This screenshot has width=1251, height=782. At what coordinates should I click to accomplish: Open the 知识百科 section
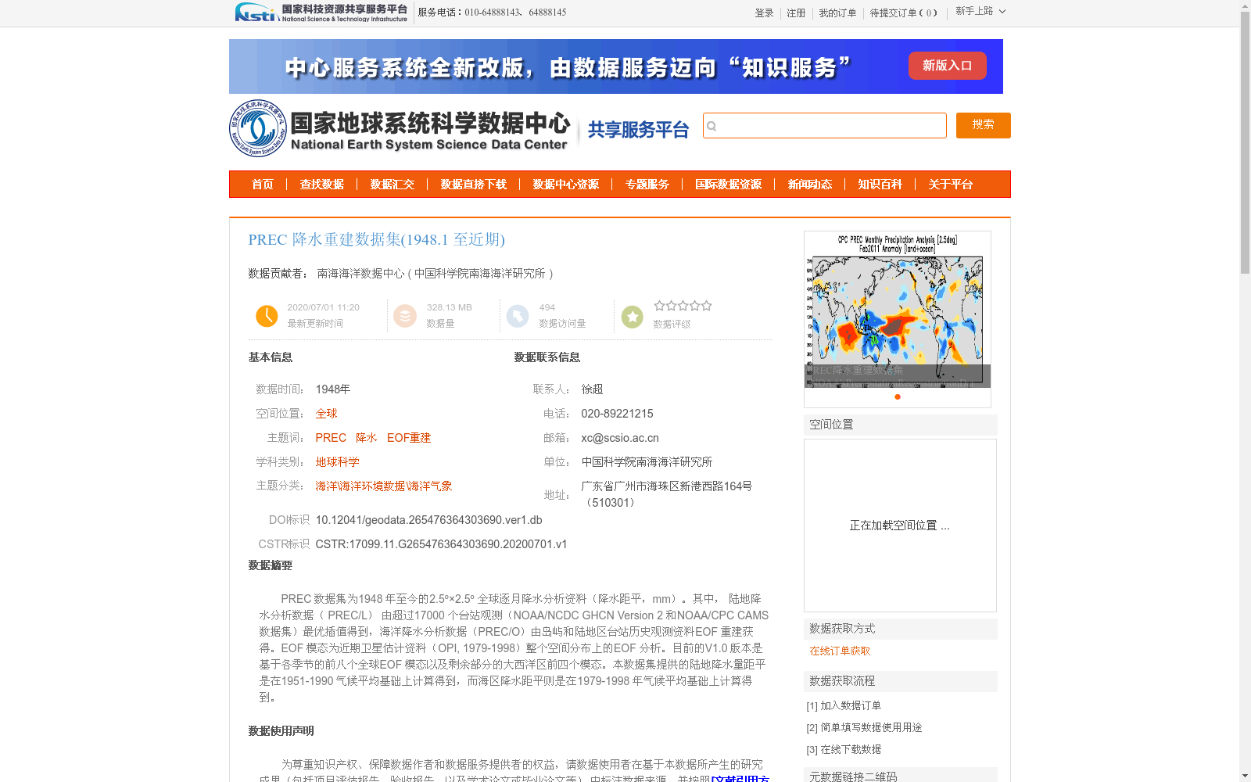pyautogui.click(x=880, y=184)
